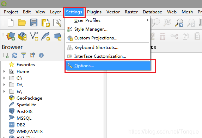Image resolution: width=202 pixels, height=138 pixels.
Task: Choose Keyboard Shortcuts... menu entry
Action: [x=108, y=48]
